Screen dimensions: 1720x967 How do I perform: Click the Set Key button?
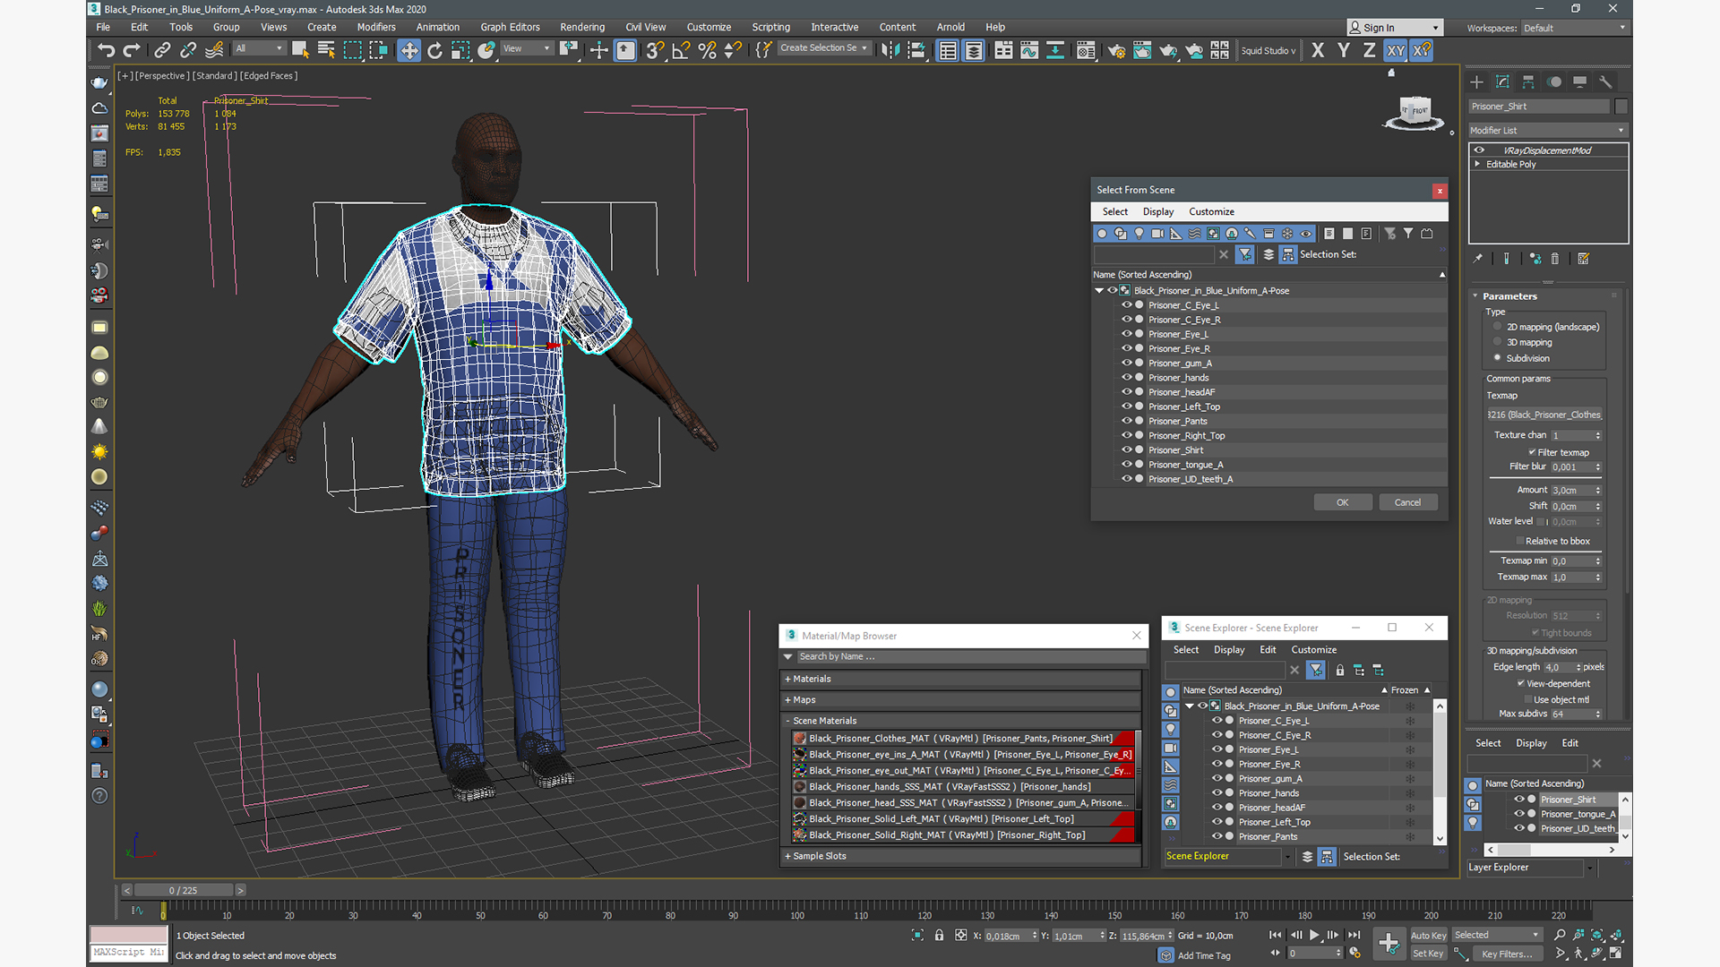coord(1428,954)
